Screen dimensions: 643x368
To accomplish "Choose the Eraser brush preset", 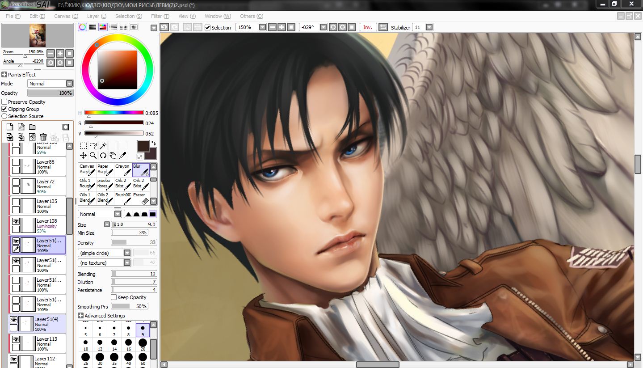I will coord(140,198).
